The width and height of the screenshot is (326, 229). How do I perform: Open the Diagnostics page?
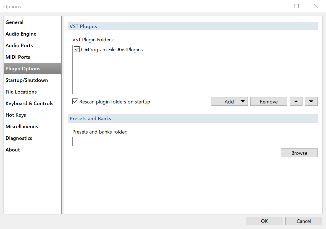pos(19,138)
